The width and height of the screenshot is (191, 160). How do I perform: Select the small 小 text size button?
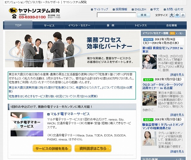pos(183,15)
